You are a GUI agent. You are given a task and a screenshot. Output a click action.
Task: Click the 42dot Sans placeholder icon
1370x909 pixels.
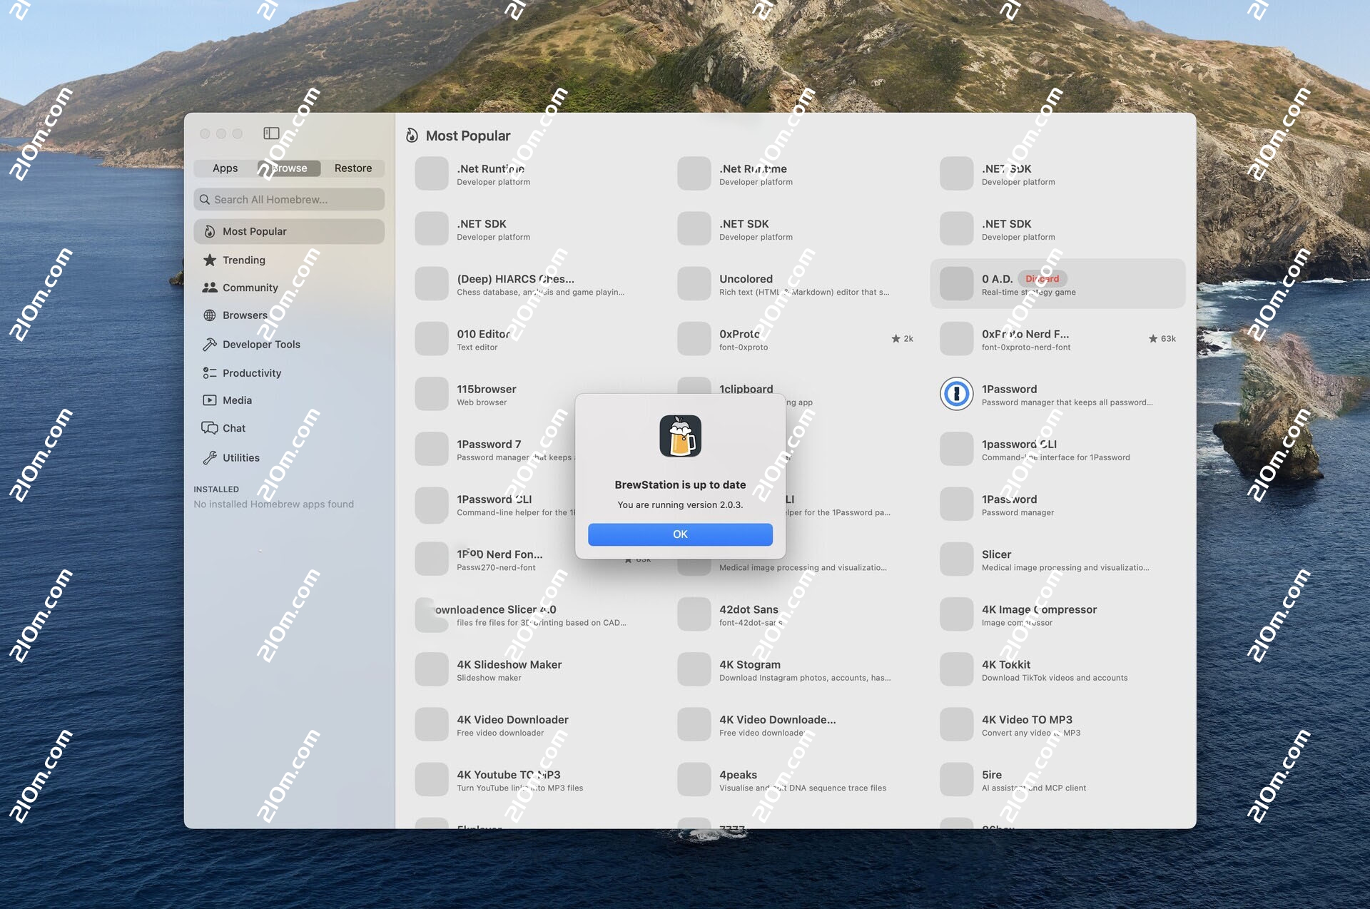(x=694, y=614)
